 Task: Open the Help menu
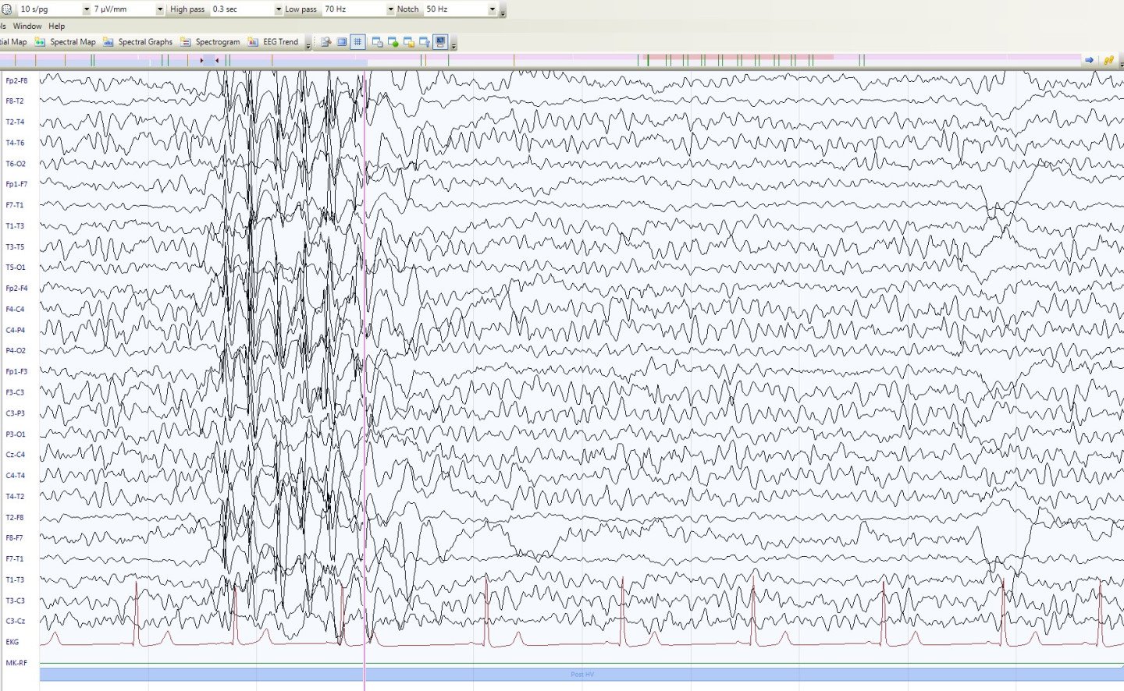57,26
